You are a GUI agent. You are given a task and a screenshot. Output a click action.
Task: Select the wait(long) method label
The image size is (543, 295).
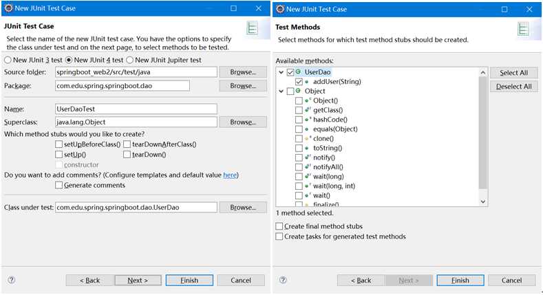click(x=328, y=177)
